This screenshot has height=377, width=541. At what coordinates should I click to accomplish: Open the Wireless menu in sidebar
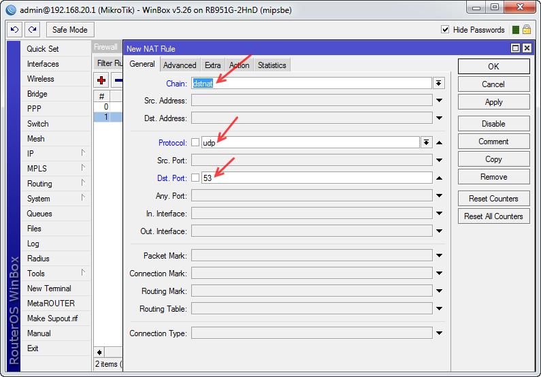[x=40, y=79]
